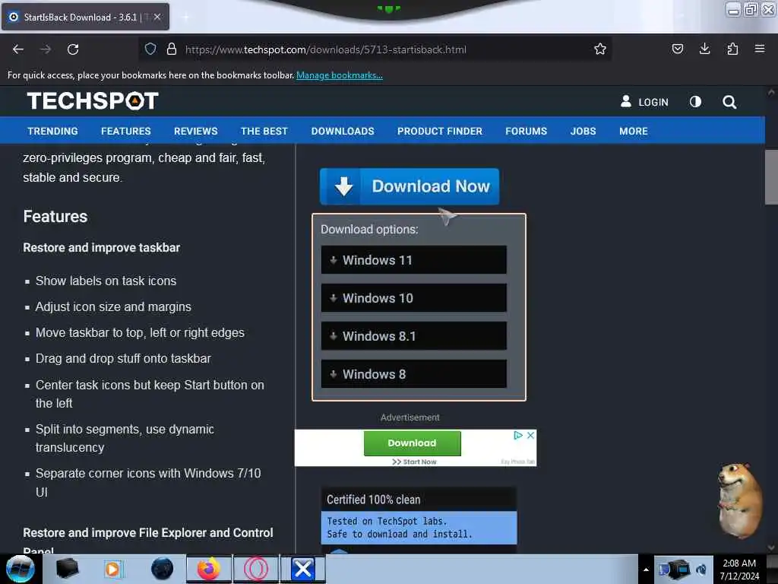Open the taskbar clock 2:08 AM
778x584 pixels.
[739, 570]
